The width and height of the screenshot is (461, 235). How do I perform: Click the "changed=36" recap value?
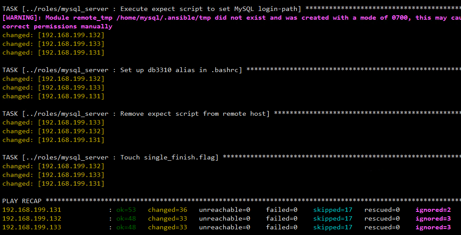tap(168, 210)
